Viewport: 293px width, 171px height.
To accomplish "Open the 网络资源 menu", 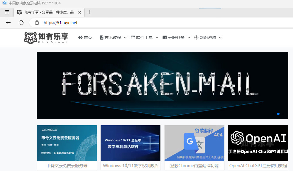I will [x=208, y=38].
